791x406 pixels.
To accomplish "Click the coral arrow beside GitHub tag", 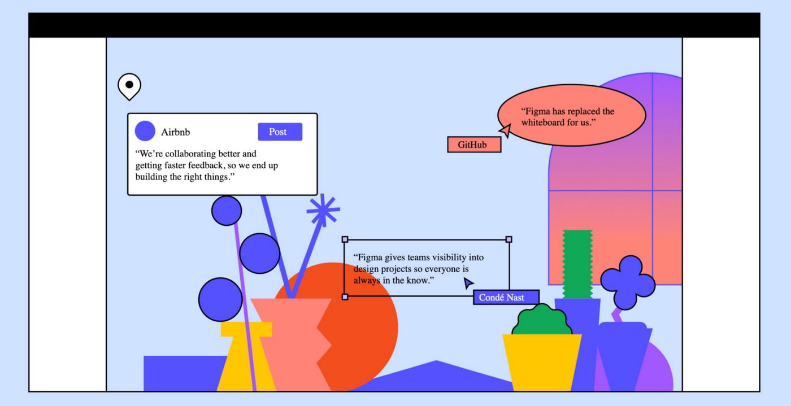I will point(505,131).
